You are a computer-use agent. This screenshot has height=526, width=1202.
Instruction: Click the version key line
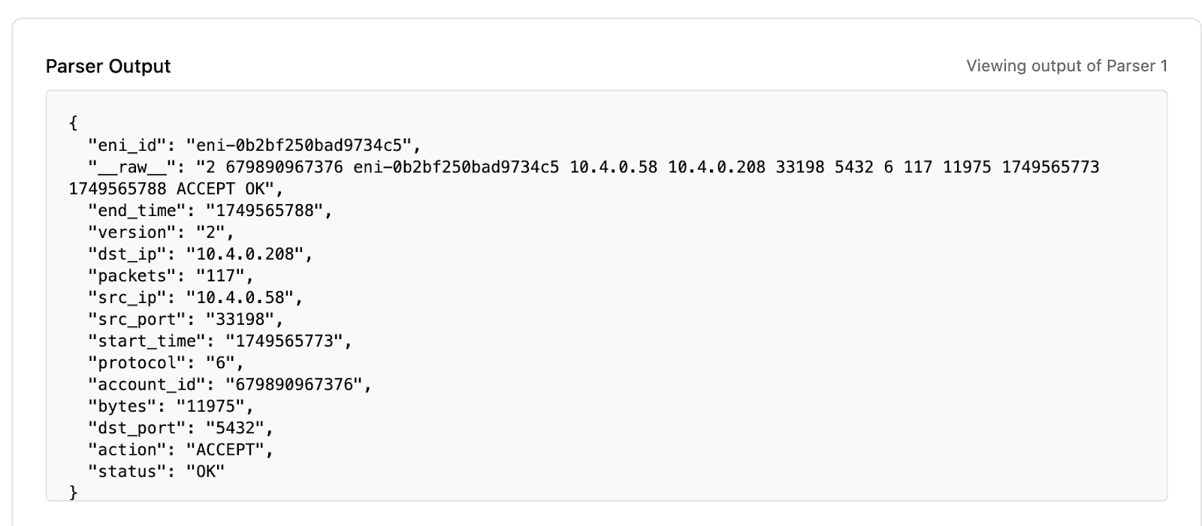(x=162, y=232)
